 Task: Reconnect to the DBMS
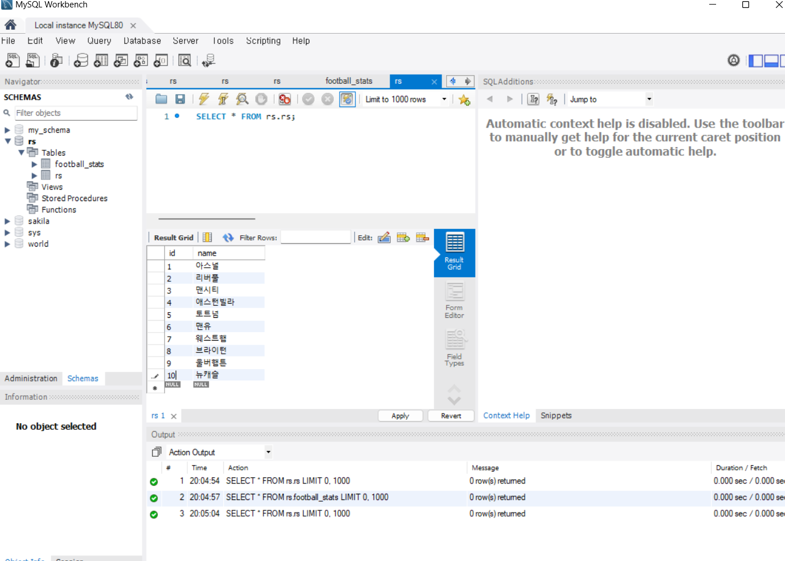click(x=208, y=60)
